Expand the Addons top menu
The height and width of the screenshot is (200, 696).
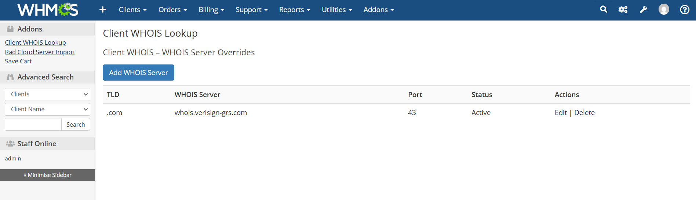[x=378, y=10]
